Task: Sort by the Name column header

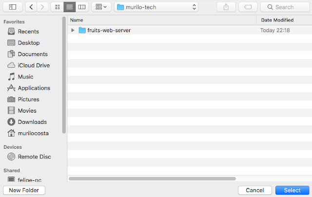Action: [x=162, y=20]
